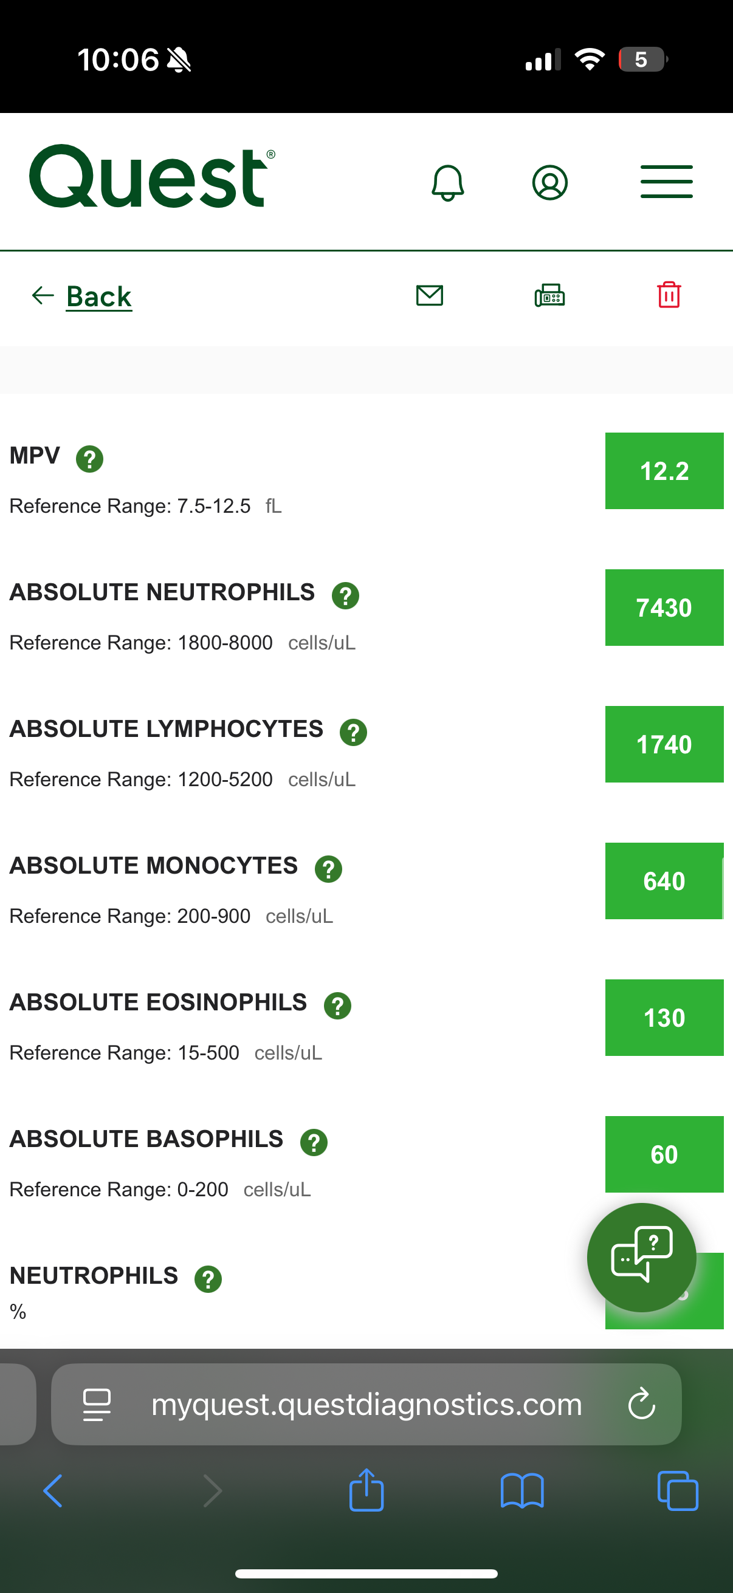The image size is (733, 1593).
Task: Email results via envelope icon
Action: pyautogui.click(x=429, y=296)
